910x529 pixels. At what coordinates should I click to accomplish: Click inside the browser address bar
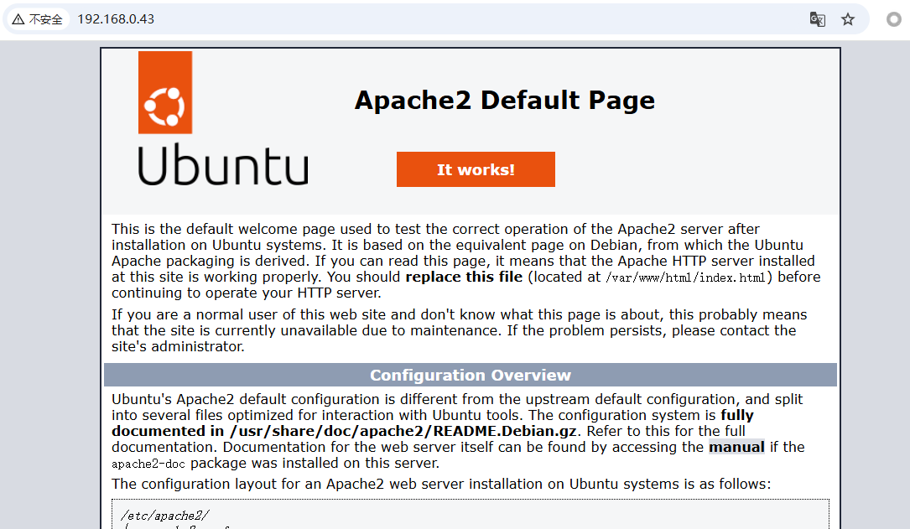pos(335,18)
